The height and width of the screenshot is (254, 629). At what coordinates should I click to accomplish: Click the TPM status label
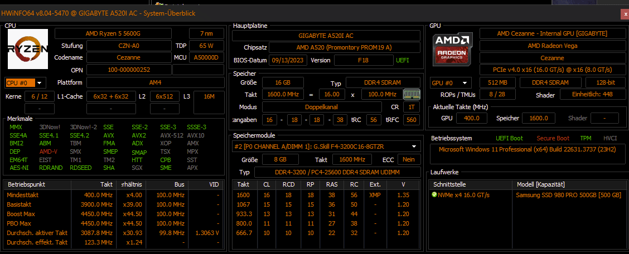(x=586, y=138)
